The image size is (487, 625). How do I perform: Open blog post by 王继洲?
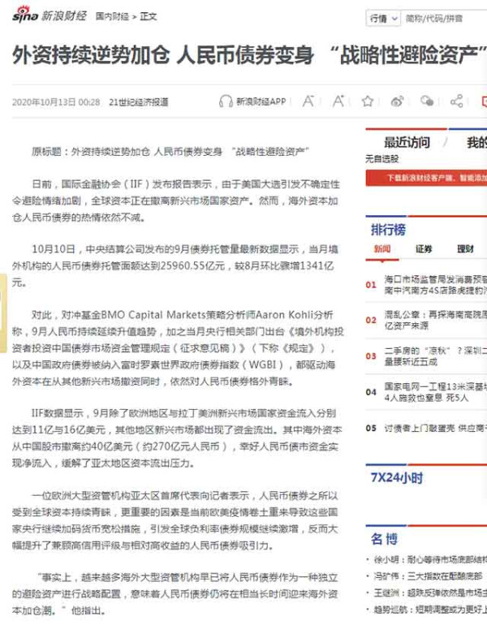coord(429,593)
